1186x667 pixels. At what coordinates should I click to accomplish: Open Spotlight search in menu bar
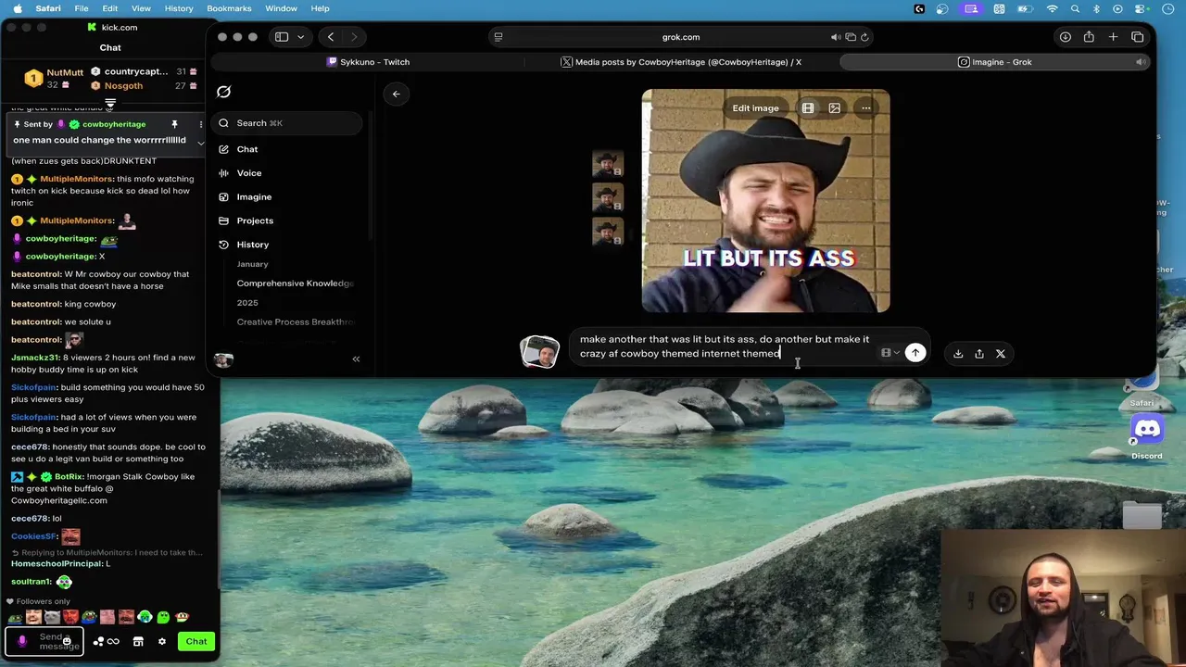[x=1075, y=9]
